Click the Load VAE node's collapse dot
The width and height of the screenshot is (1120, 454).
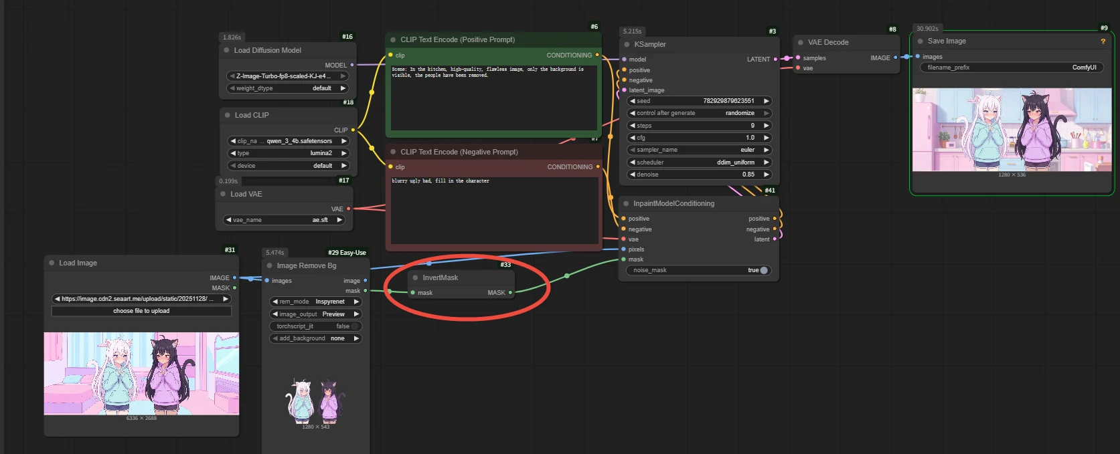(x=223, y=194)
